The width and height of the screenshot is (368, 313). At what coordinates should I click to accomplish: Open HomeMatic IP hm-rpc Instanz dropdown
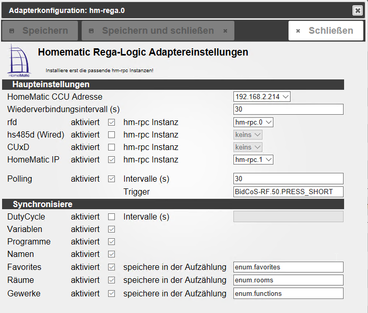coord(254,160)
